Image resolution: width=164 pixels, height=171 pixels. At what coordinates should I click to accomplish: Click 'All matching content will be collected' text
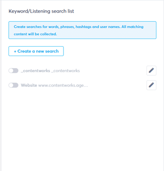[78, 31]
